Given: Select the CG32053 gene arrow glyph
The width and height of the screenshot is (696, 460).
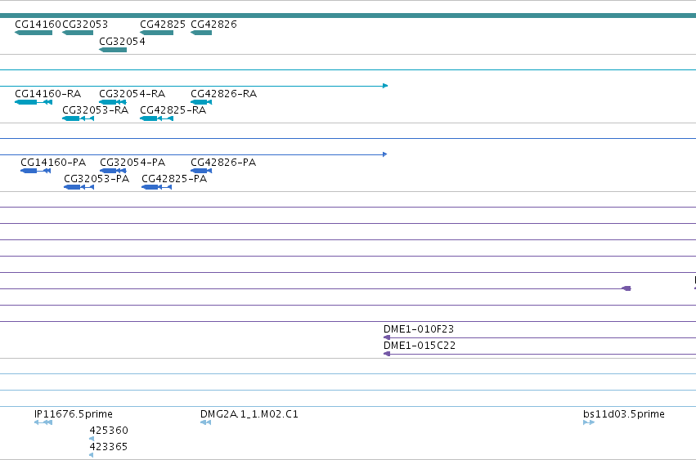Looking at the screenshot, I should click(x=78, y=33).
